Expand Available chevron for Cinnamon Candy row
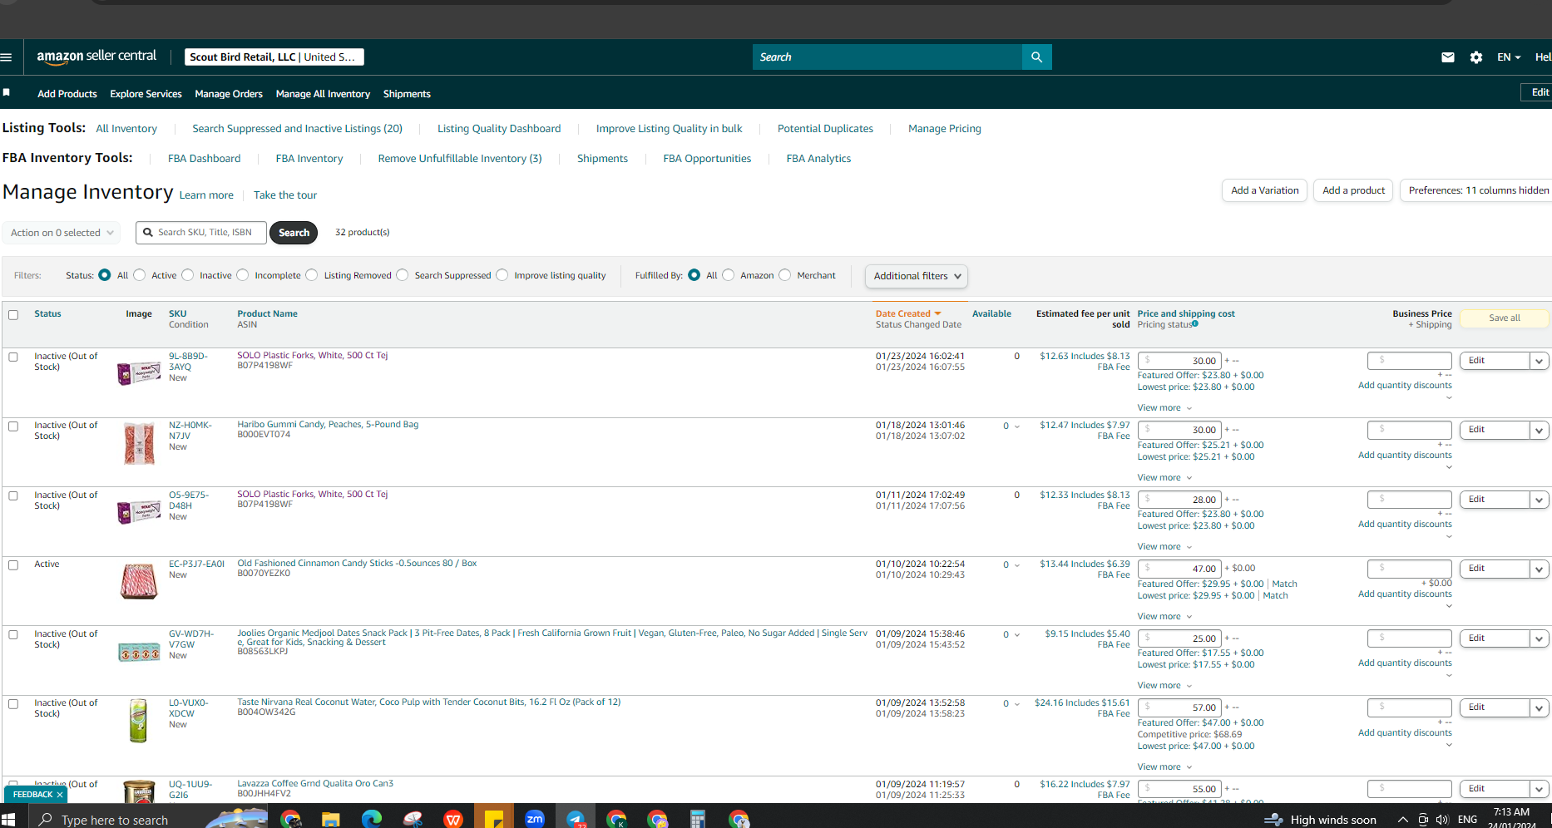 point(1016,565)
